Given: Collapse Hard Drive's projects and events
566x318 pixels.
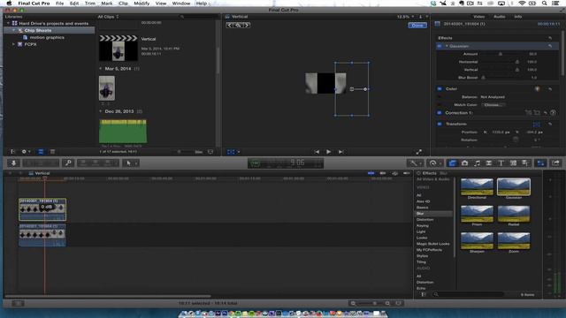Looking at the screenshot, I should pyautogui.click(x=8, y=24).
